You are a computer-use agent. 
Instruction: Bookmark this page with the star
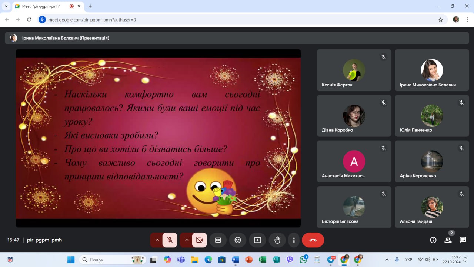(440, 20)
